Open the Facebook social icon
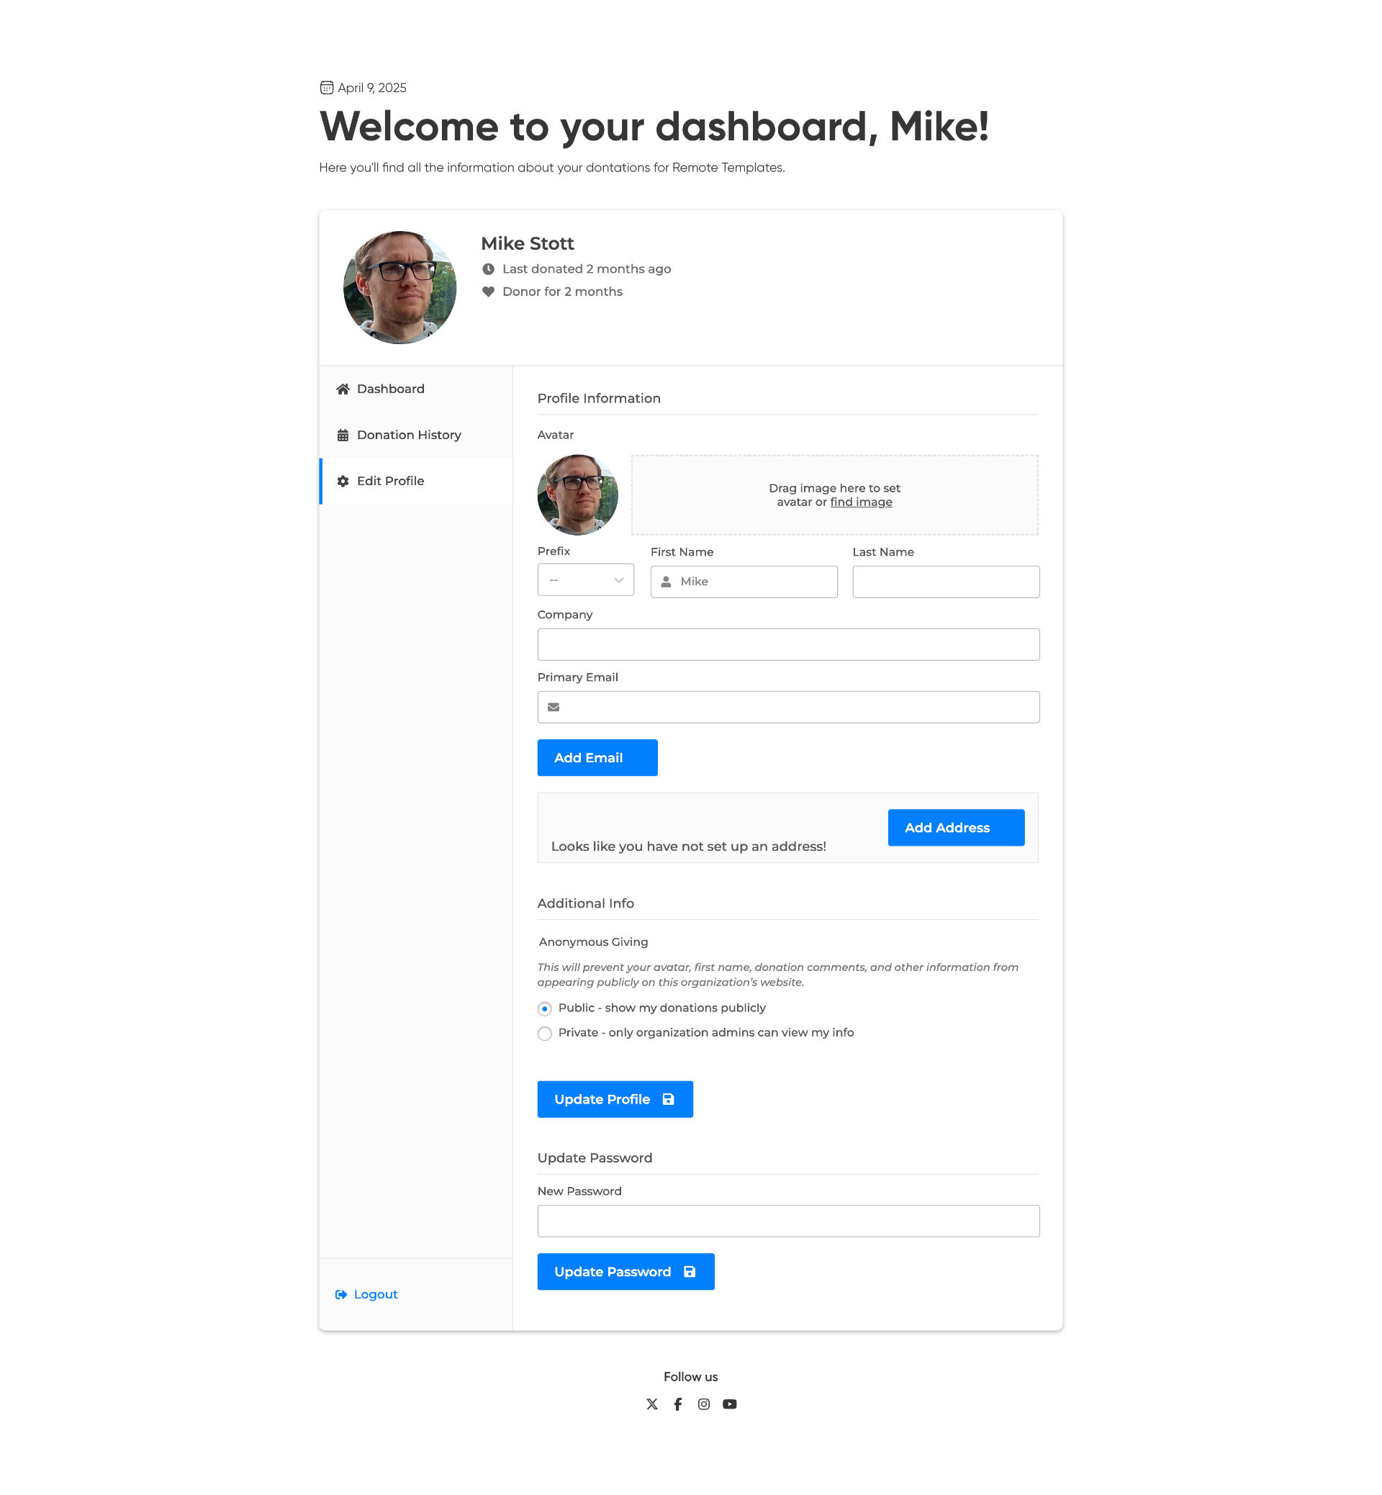Viewport: 1382px width, 1495px height. click(677, 1404)
